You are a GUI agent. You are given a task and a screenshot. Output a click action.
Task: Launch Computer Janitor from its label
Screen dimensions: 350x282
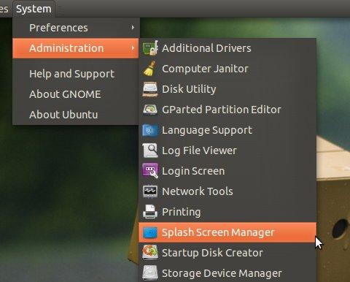click(205, 69)
